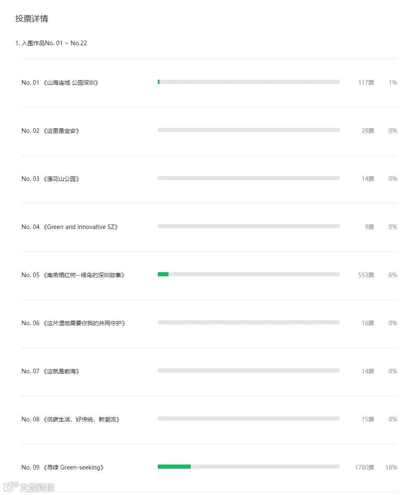Screen dimensions: 418x495
Task: Click the 117票 vote count
Action: [x=366, y=83]
